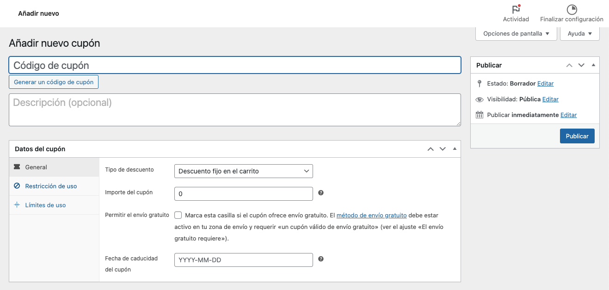Viewport: 609px width, 290px height.
Task: Click the Código de cupón input field
Action: (x=234, y=65)
